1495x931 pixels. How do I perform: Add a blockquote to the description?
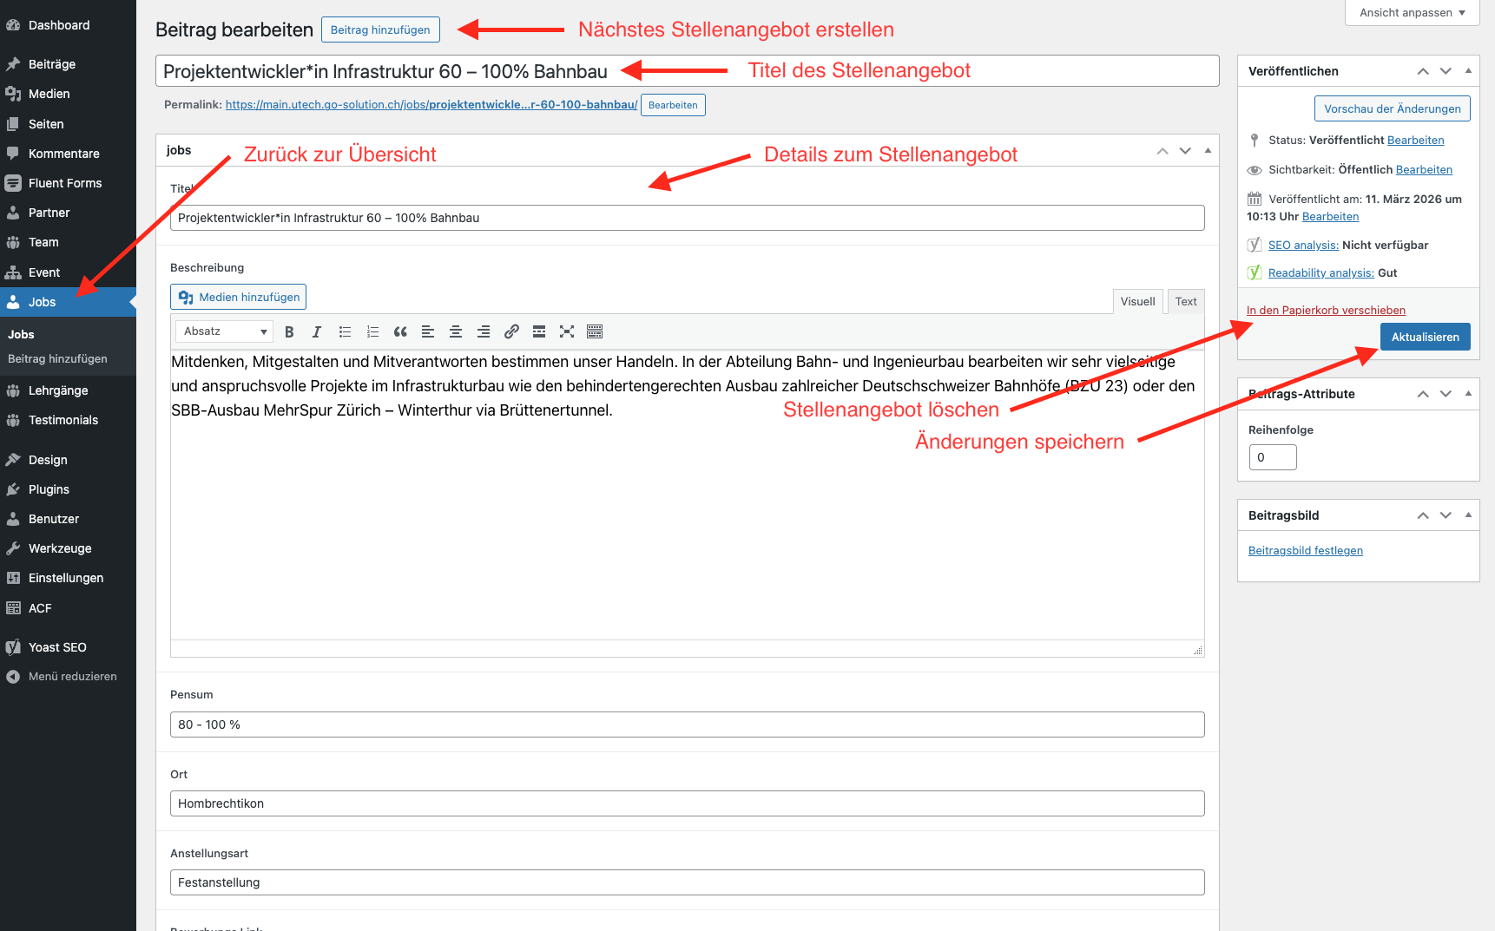tap(400, 331)
